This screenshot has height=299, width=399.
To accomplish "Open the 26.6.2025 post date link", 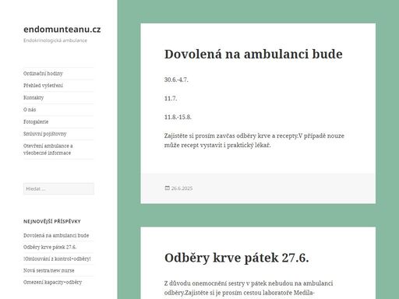I will [x=182, y=188].
